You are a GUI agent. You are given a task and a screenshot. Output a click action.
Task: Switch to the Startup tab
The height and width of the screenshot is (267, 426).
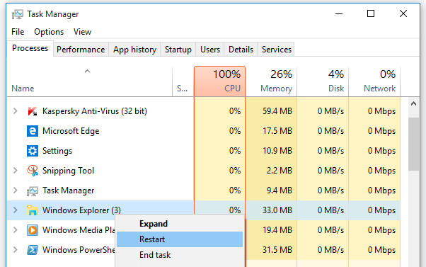tap(178, 50)
